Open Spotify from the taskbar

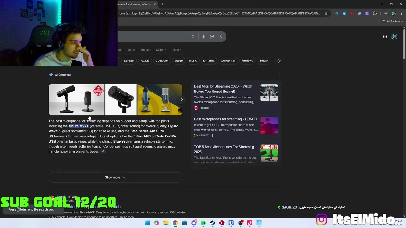203,223
